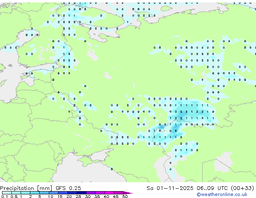Click the '40' legend scale label
This screenshot has width=256, height=198.
coord(106,196)
